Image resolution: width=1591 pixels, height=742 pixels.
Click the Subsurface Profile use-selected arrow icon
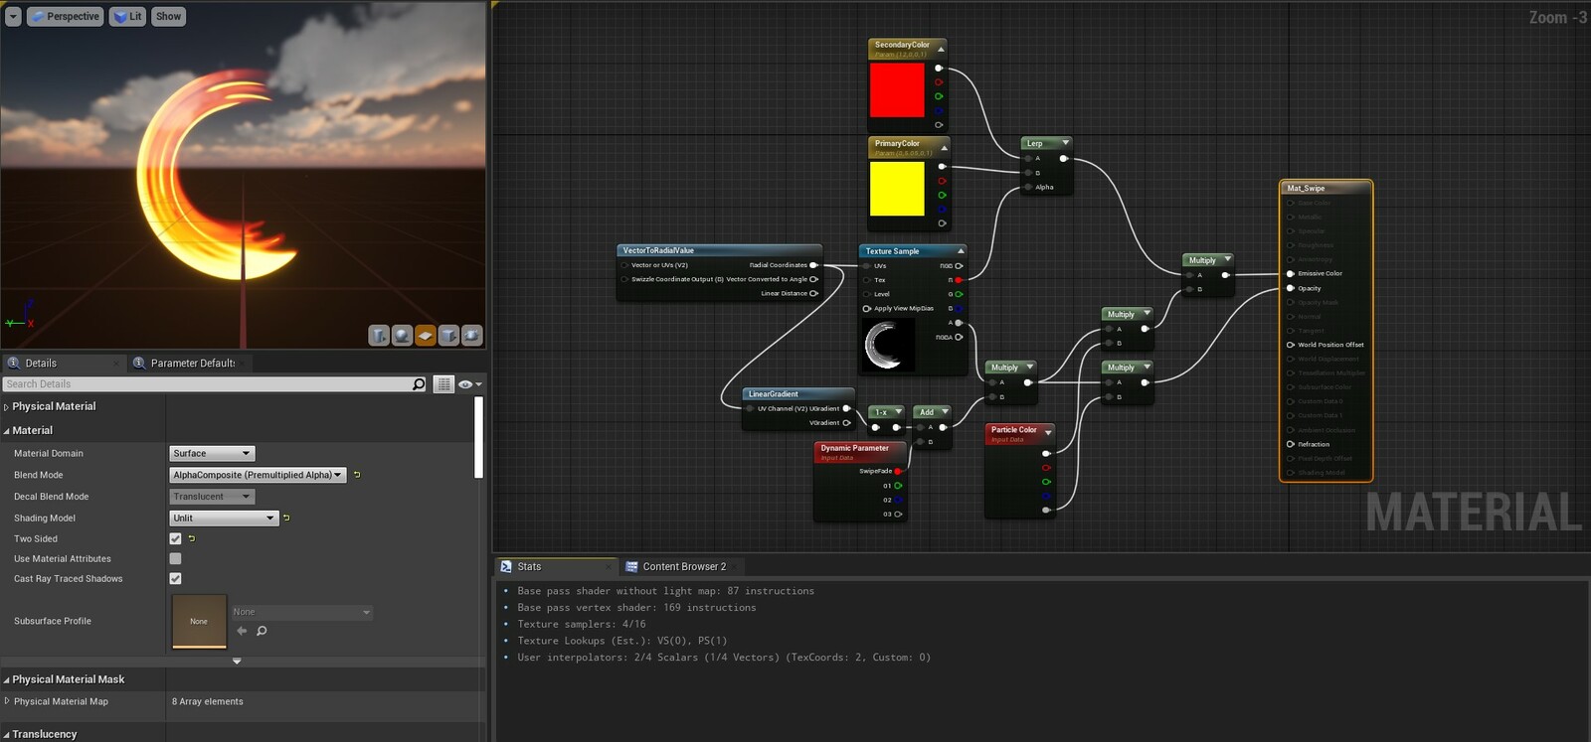tap(242, 631)
